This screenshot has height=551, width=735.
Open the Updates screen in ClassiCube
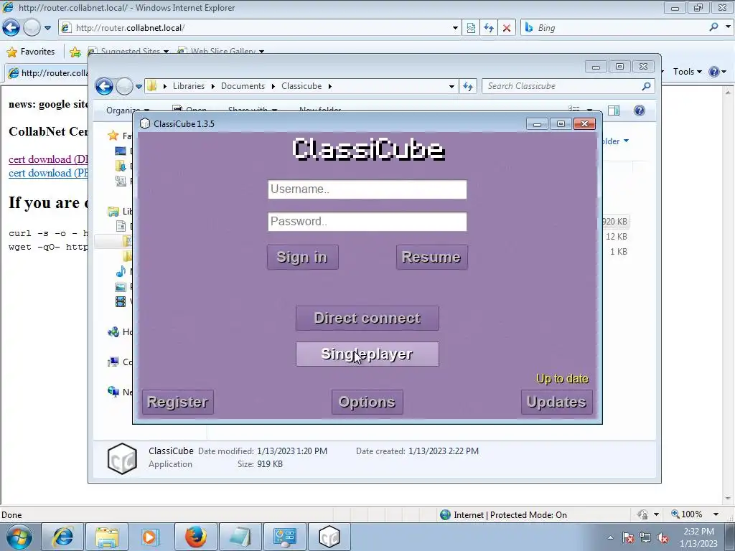click(x=556, y=402)
